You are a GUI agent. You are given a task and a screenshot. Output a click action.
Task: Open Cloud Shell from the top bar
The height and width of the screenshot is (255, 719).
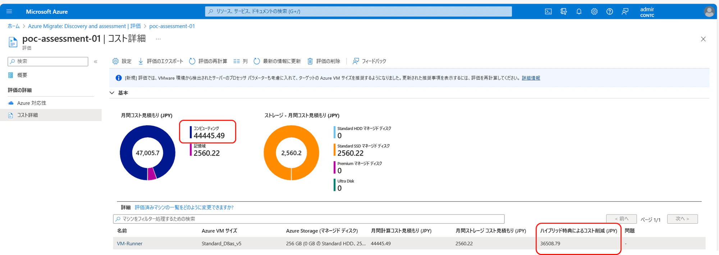click(x=548, y=11)
